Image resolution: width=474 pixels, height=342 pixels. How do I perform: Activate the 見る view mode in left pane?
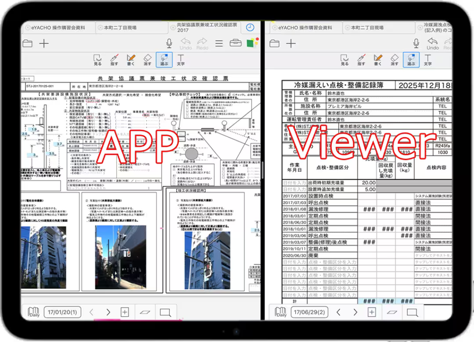98,60
